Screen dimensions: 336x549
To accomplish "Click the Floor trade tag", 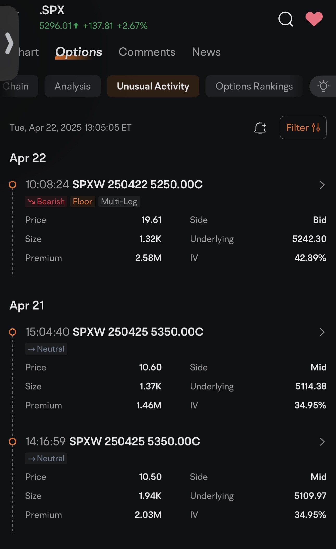I will 83,202.
